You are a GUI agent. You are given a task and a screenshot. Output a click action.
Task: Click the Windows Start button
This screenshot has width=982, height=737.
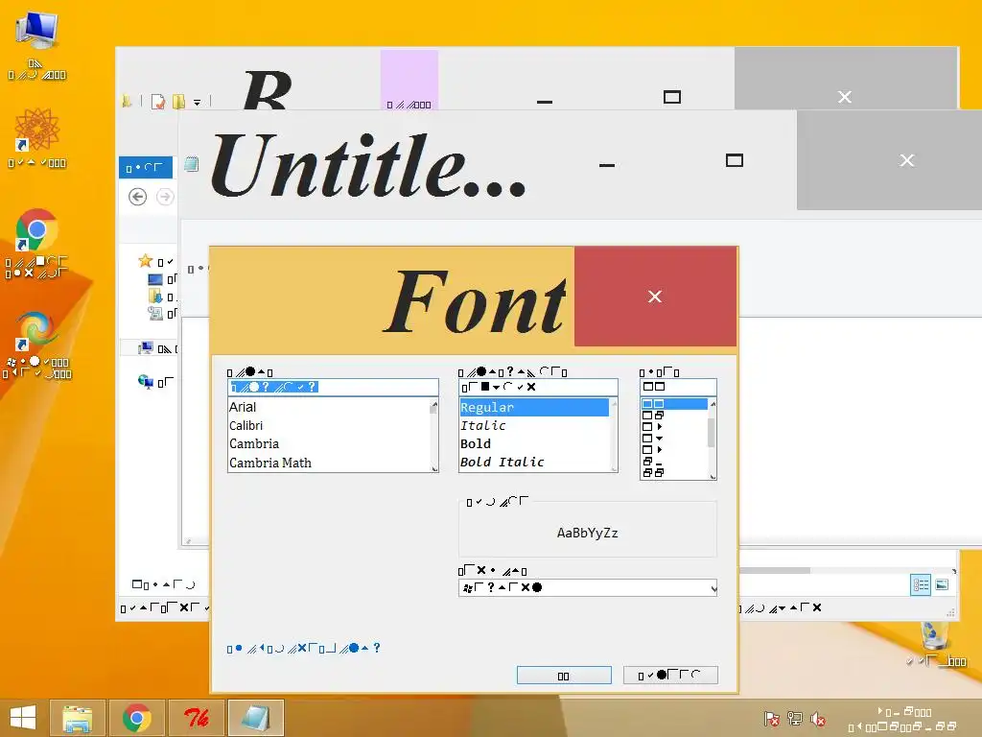click(23, 718)
